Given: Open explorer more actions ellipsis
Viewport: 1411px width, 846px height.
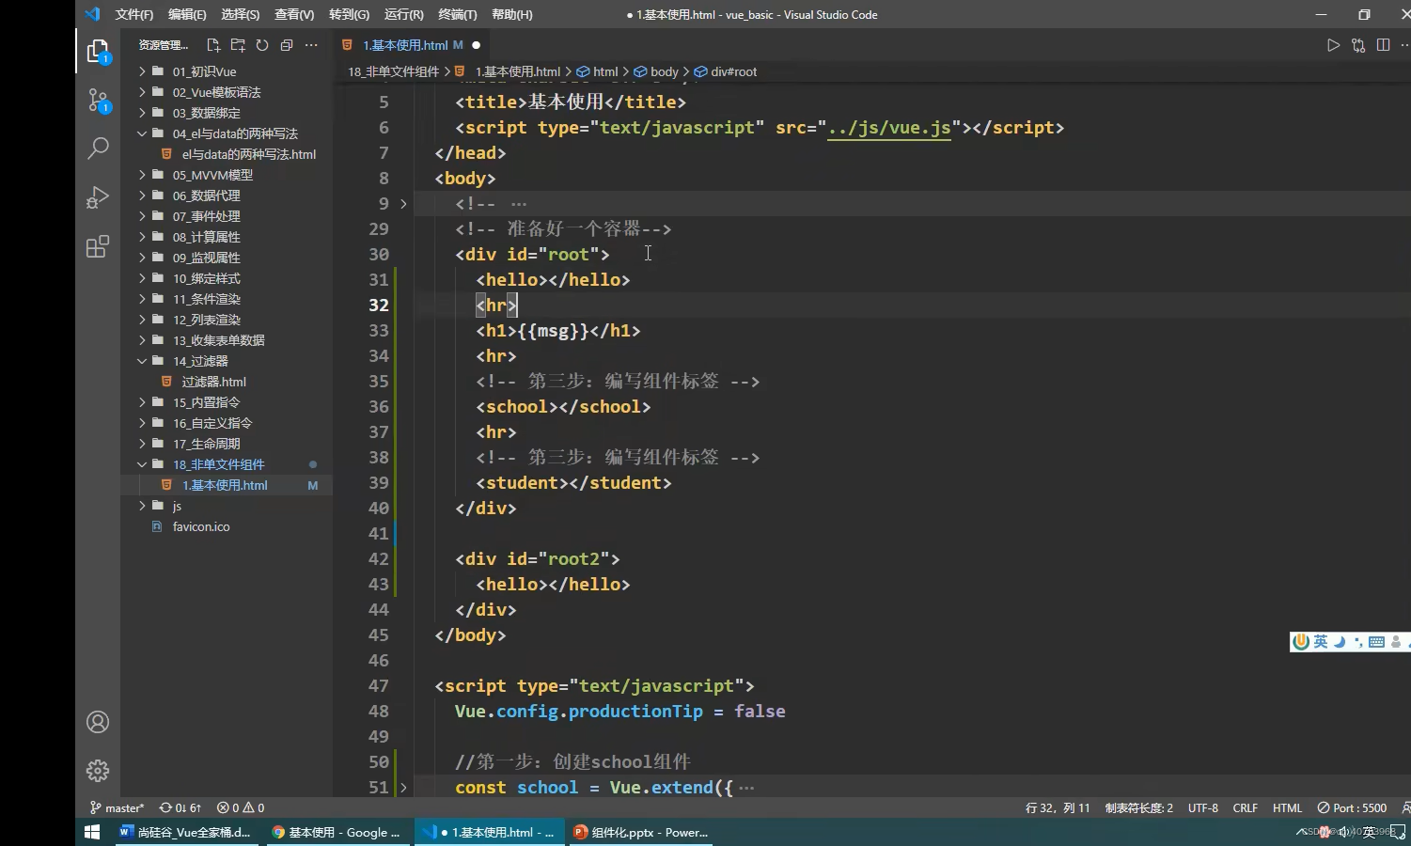Looking at the screenshot, I should [x=311, y=45].
